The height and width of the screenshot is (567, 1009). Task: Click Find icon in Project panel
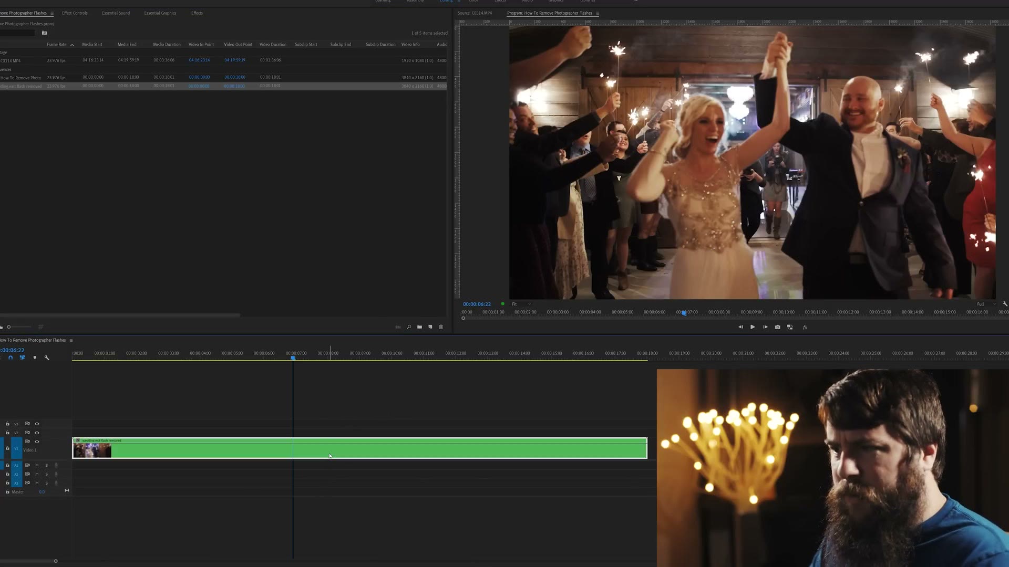[x=409, y=327]
